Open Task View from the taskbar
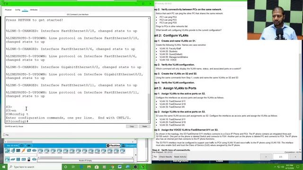Screen dimensions: 303x170 click(73, 167)
